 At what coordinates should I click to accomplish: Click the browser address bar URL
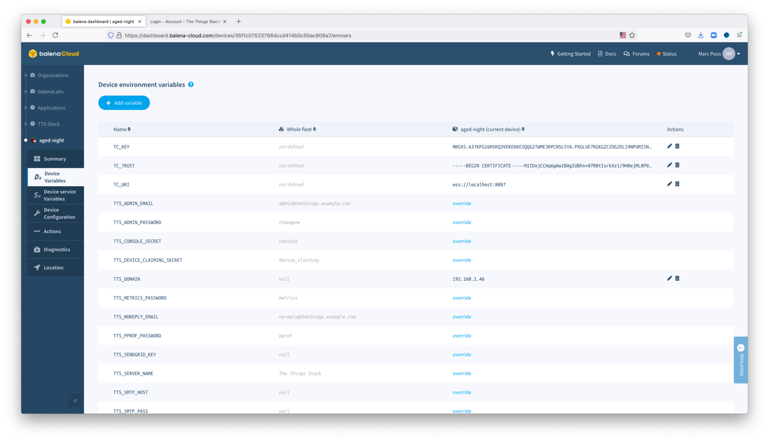pos(238,35)
